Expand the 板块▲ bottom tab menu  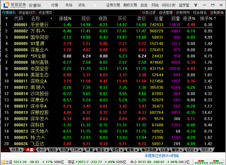pyautogui.click(x=177, y=150)
